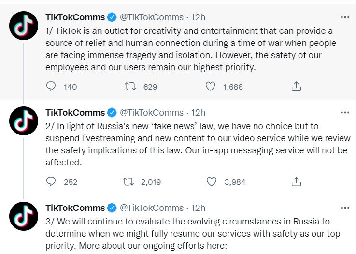
Task: Reply to the second tweet with 252 replies
Action: click(x=51, y=182)
